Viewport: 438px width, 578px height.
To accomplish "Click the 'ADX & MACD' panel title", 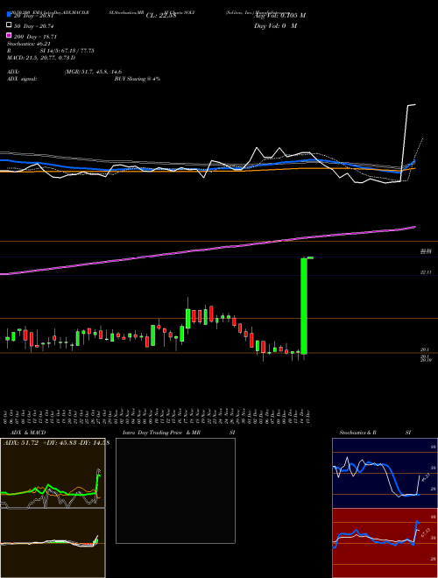I will tap(28, 433).
